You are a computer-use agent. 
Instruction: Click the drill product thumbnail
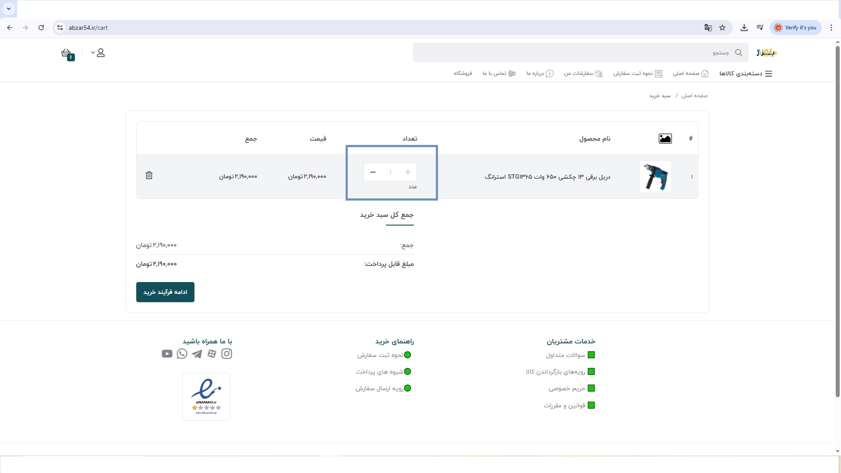pyautogui.click(x=655, y=177)
